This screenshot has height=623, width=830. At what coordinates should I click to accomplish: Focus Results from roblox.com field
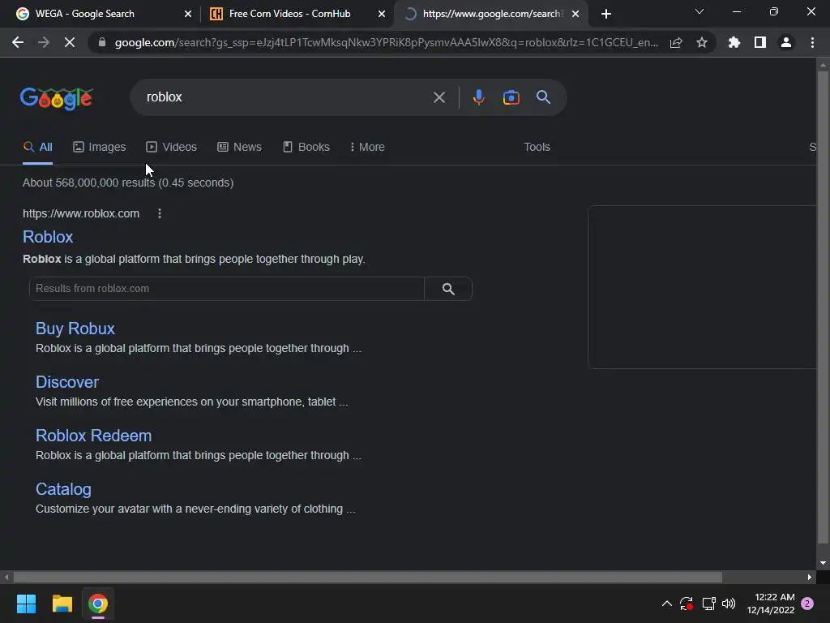pos(227,289)
